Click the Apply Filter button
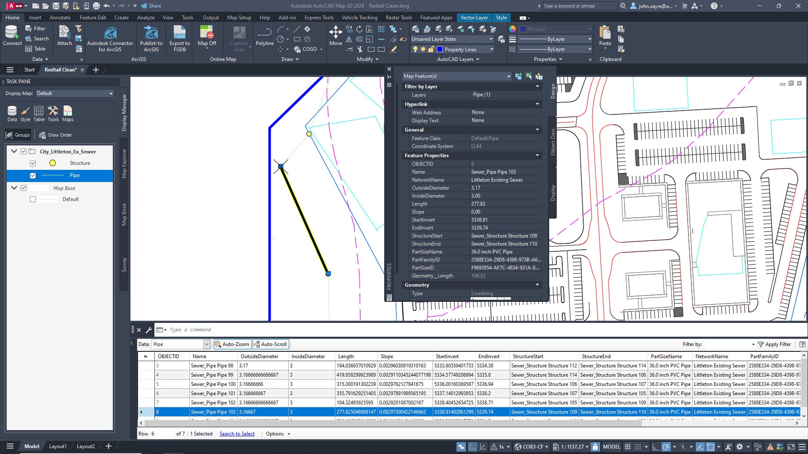This screenshot has width=808, height=454. [773, 344]
